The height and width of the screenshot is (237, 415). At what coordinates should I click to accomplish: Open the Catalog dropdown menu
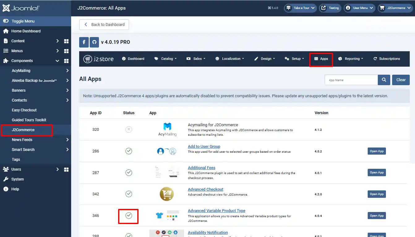coord(165,59)
